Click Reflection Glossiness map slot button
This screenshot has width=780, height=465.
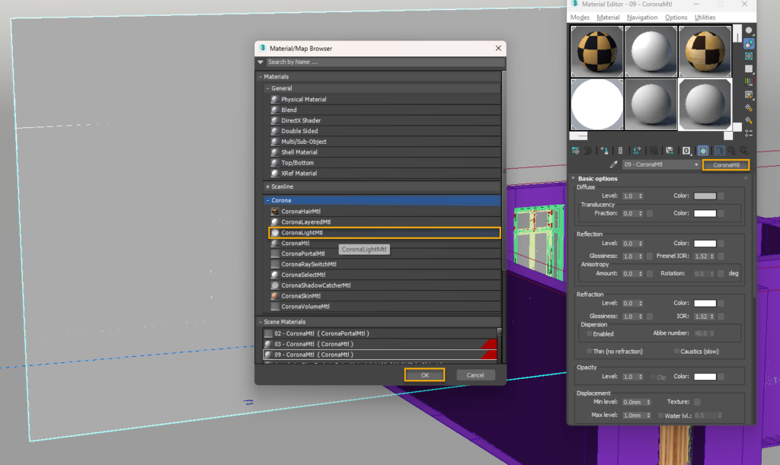coord(650,256)
